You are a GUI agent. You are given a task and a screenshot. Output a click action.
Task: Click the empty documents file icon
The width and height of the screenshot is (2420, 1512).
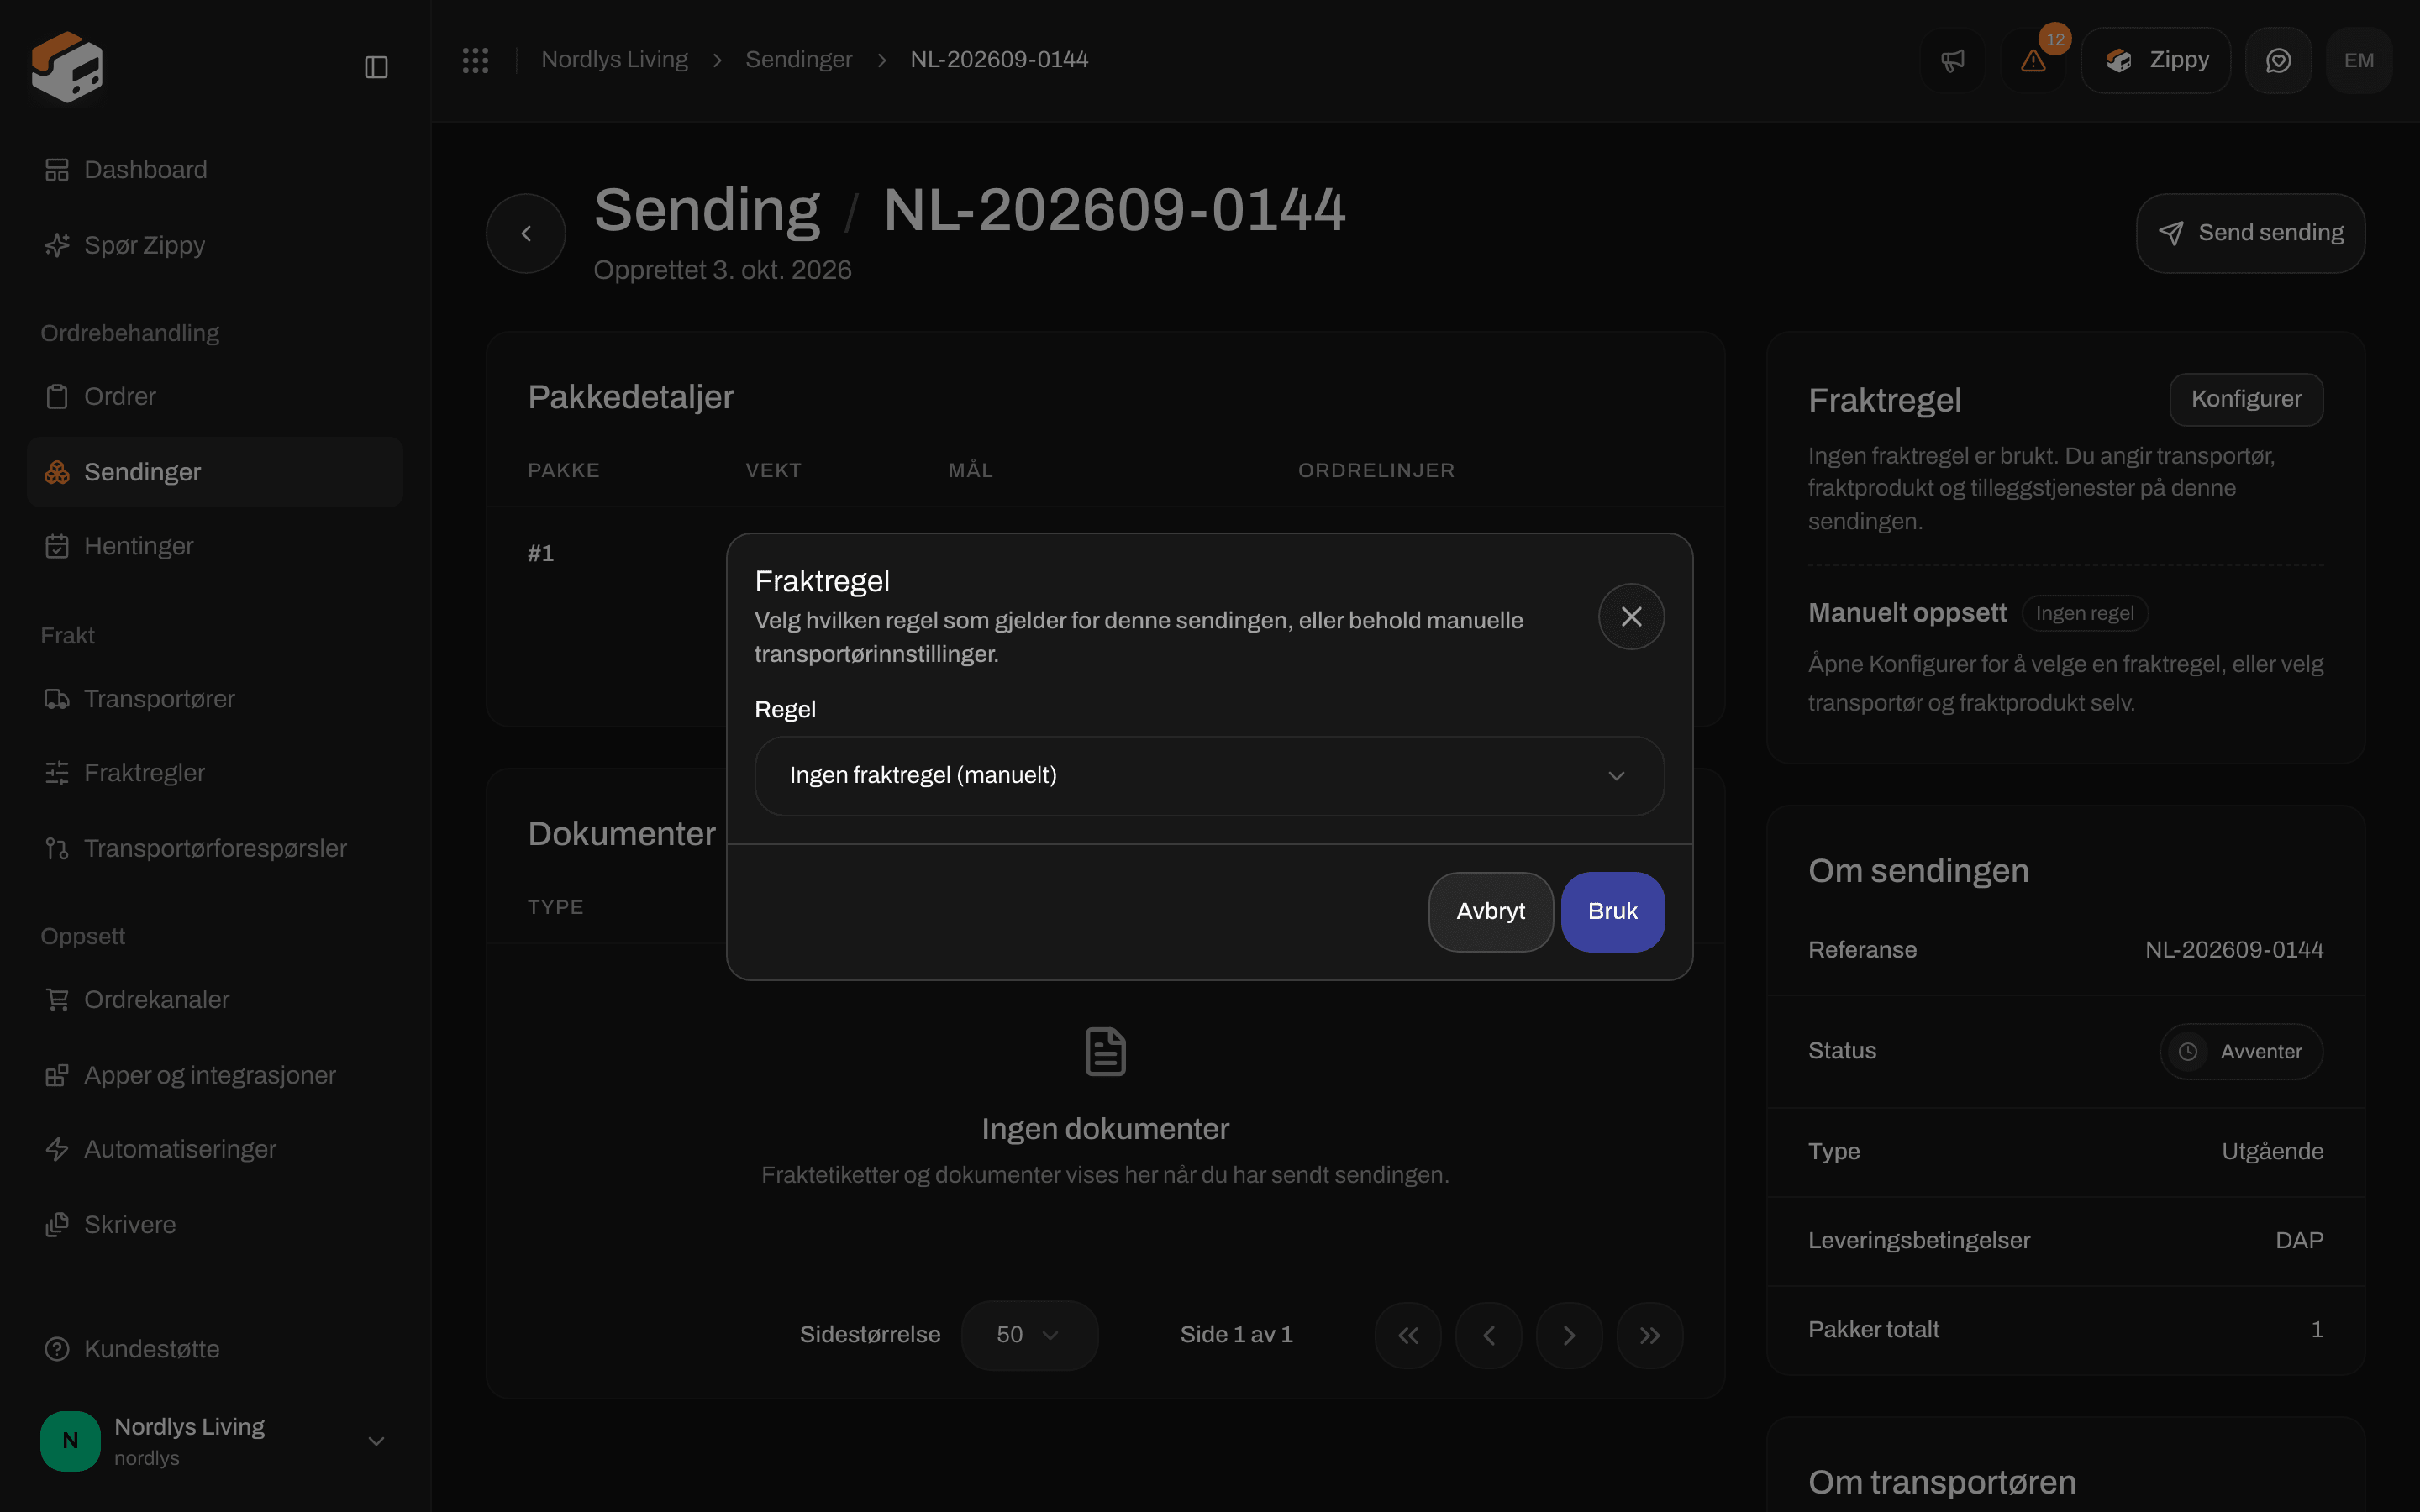point(1105,1052)
